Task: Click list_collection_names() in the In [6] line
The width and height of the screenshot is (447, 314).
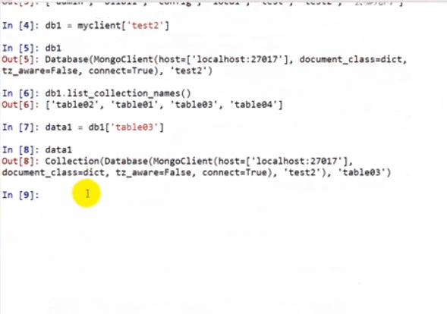Action: point(129,93)
